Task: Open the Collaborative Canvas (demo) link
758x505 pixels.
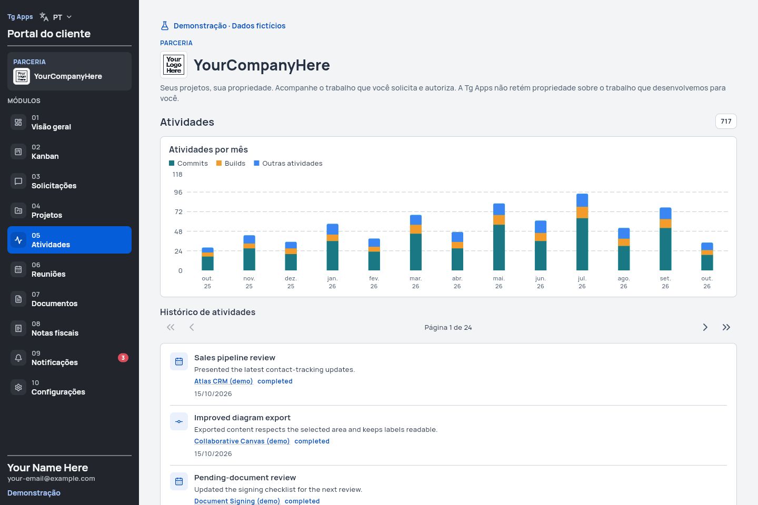Action: (242, 441)
